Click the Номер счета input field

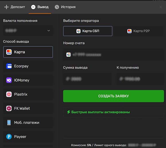(x=114, y=55)
